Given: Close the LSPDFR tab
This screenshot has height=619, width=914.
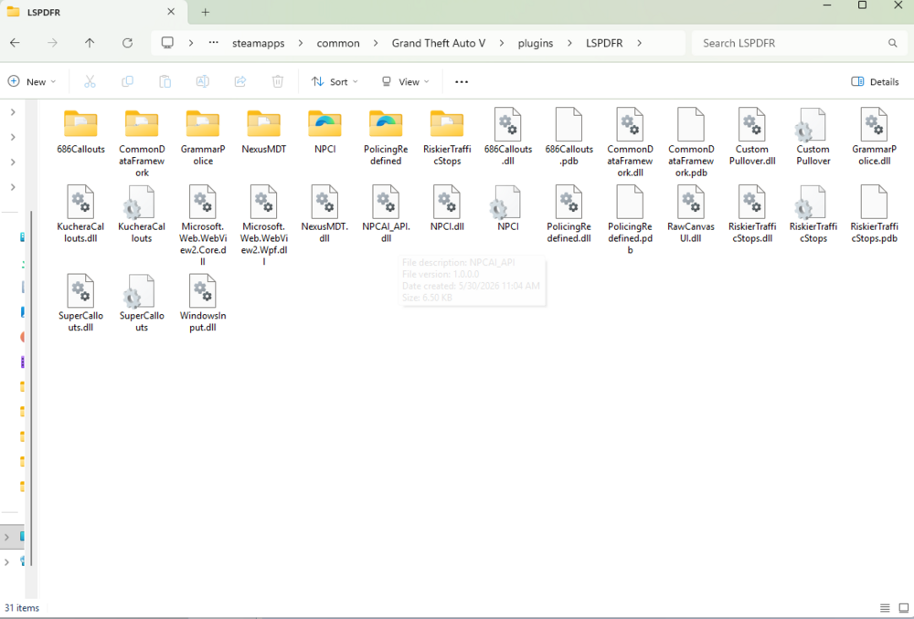Looking at the screenshot, I should 171,12.
